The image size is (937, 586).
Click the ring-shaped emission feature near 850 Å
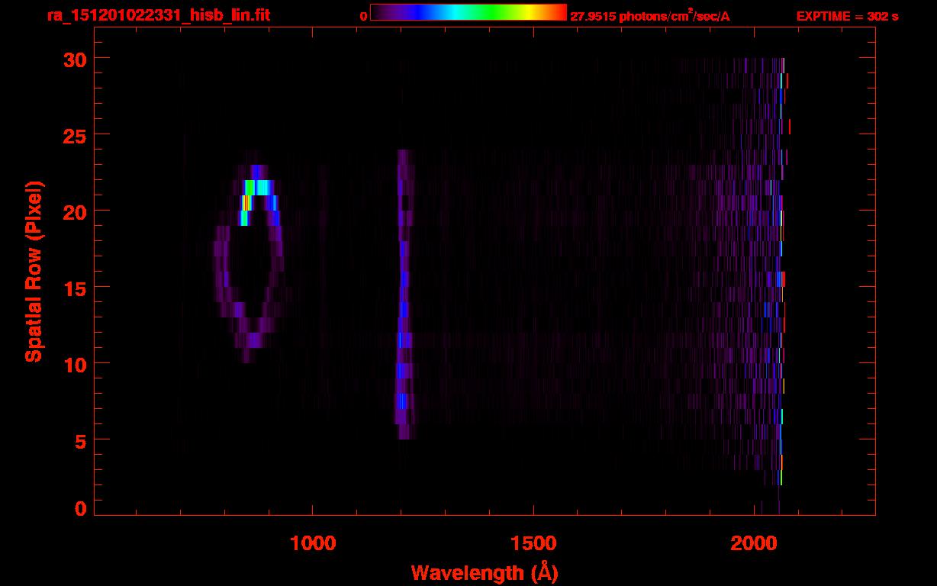(x=249, y=256)
